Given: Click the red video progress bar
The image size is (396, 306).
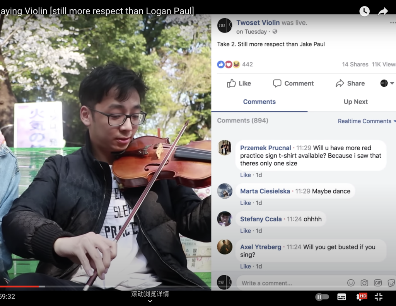Looking at the screenshot, I should [19, 287].
